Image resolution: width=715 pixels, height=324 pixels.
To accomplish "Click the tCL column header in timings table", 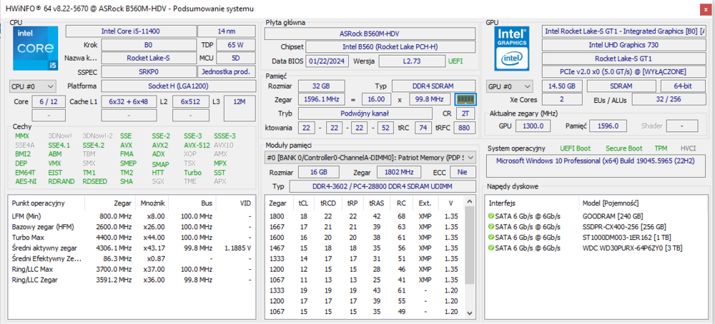I will click(303, 203).
